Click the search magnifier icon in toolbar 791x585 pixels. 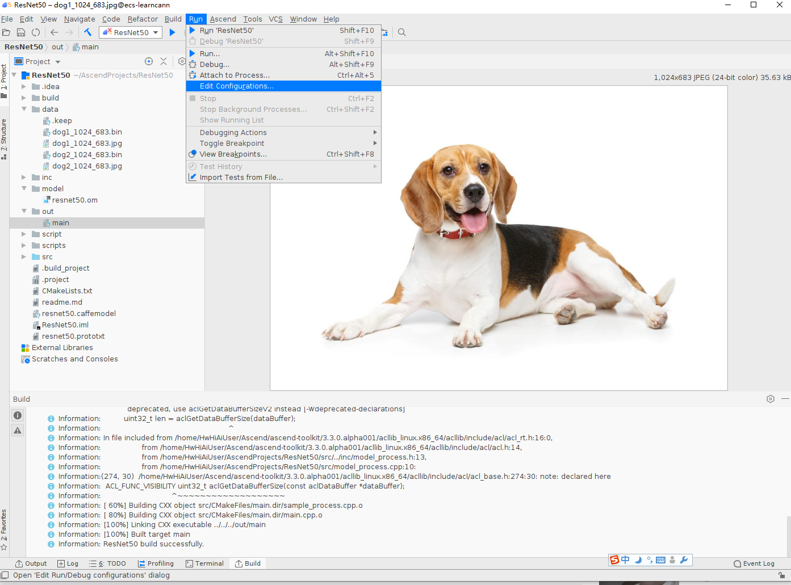click(401, 32)
